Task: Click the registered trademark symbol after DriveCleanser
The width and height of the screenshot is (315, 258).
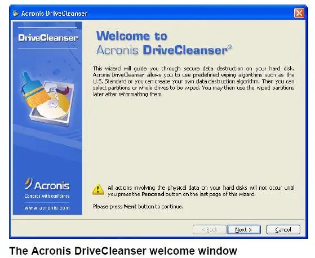Action: pos(230,47)
